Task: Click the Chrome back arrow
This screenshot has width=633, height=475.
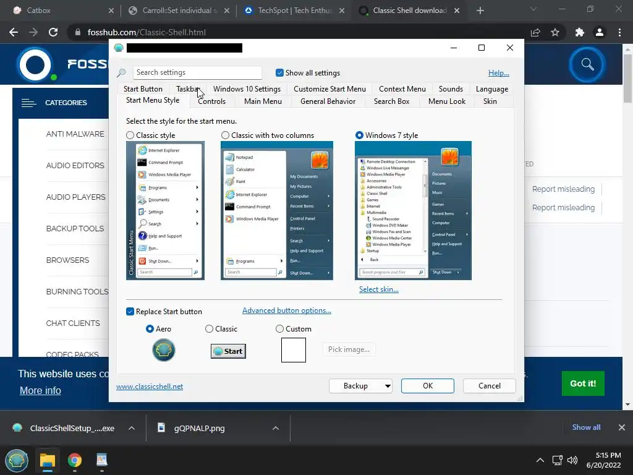Action: click(x=14, y=32)
